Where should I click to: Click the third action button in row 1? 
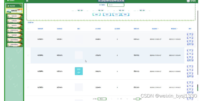tap(190, 41)
